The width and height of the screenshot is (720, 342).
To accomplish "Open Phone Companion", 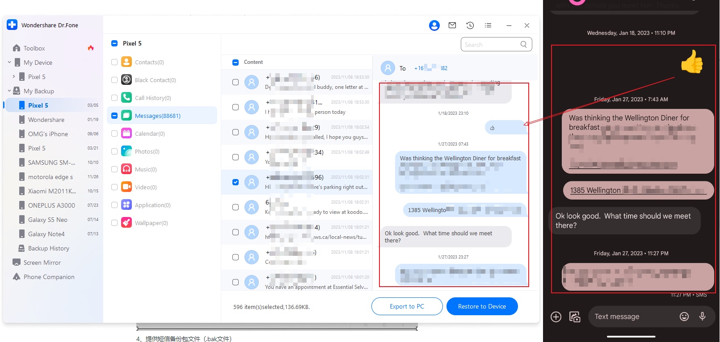I will pyautogui.click(x=49, y=277).
